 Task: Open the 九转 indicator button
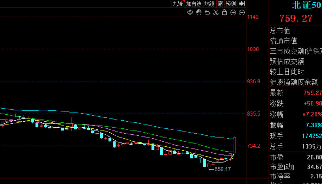(178, 4)
